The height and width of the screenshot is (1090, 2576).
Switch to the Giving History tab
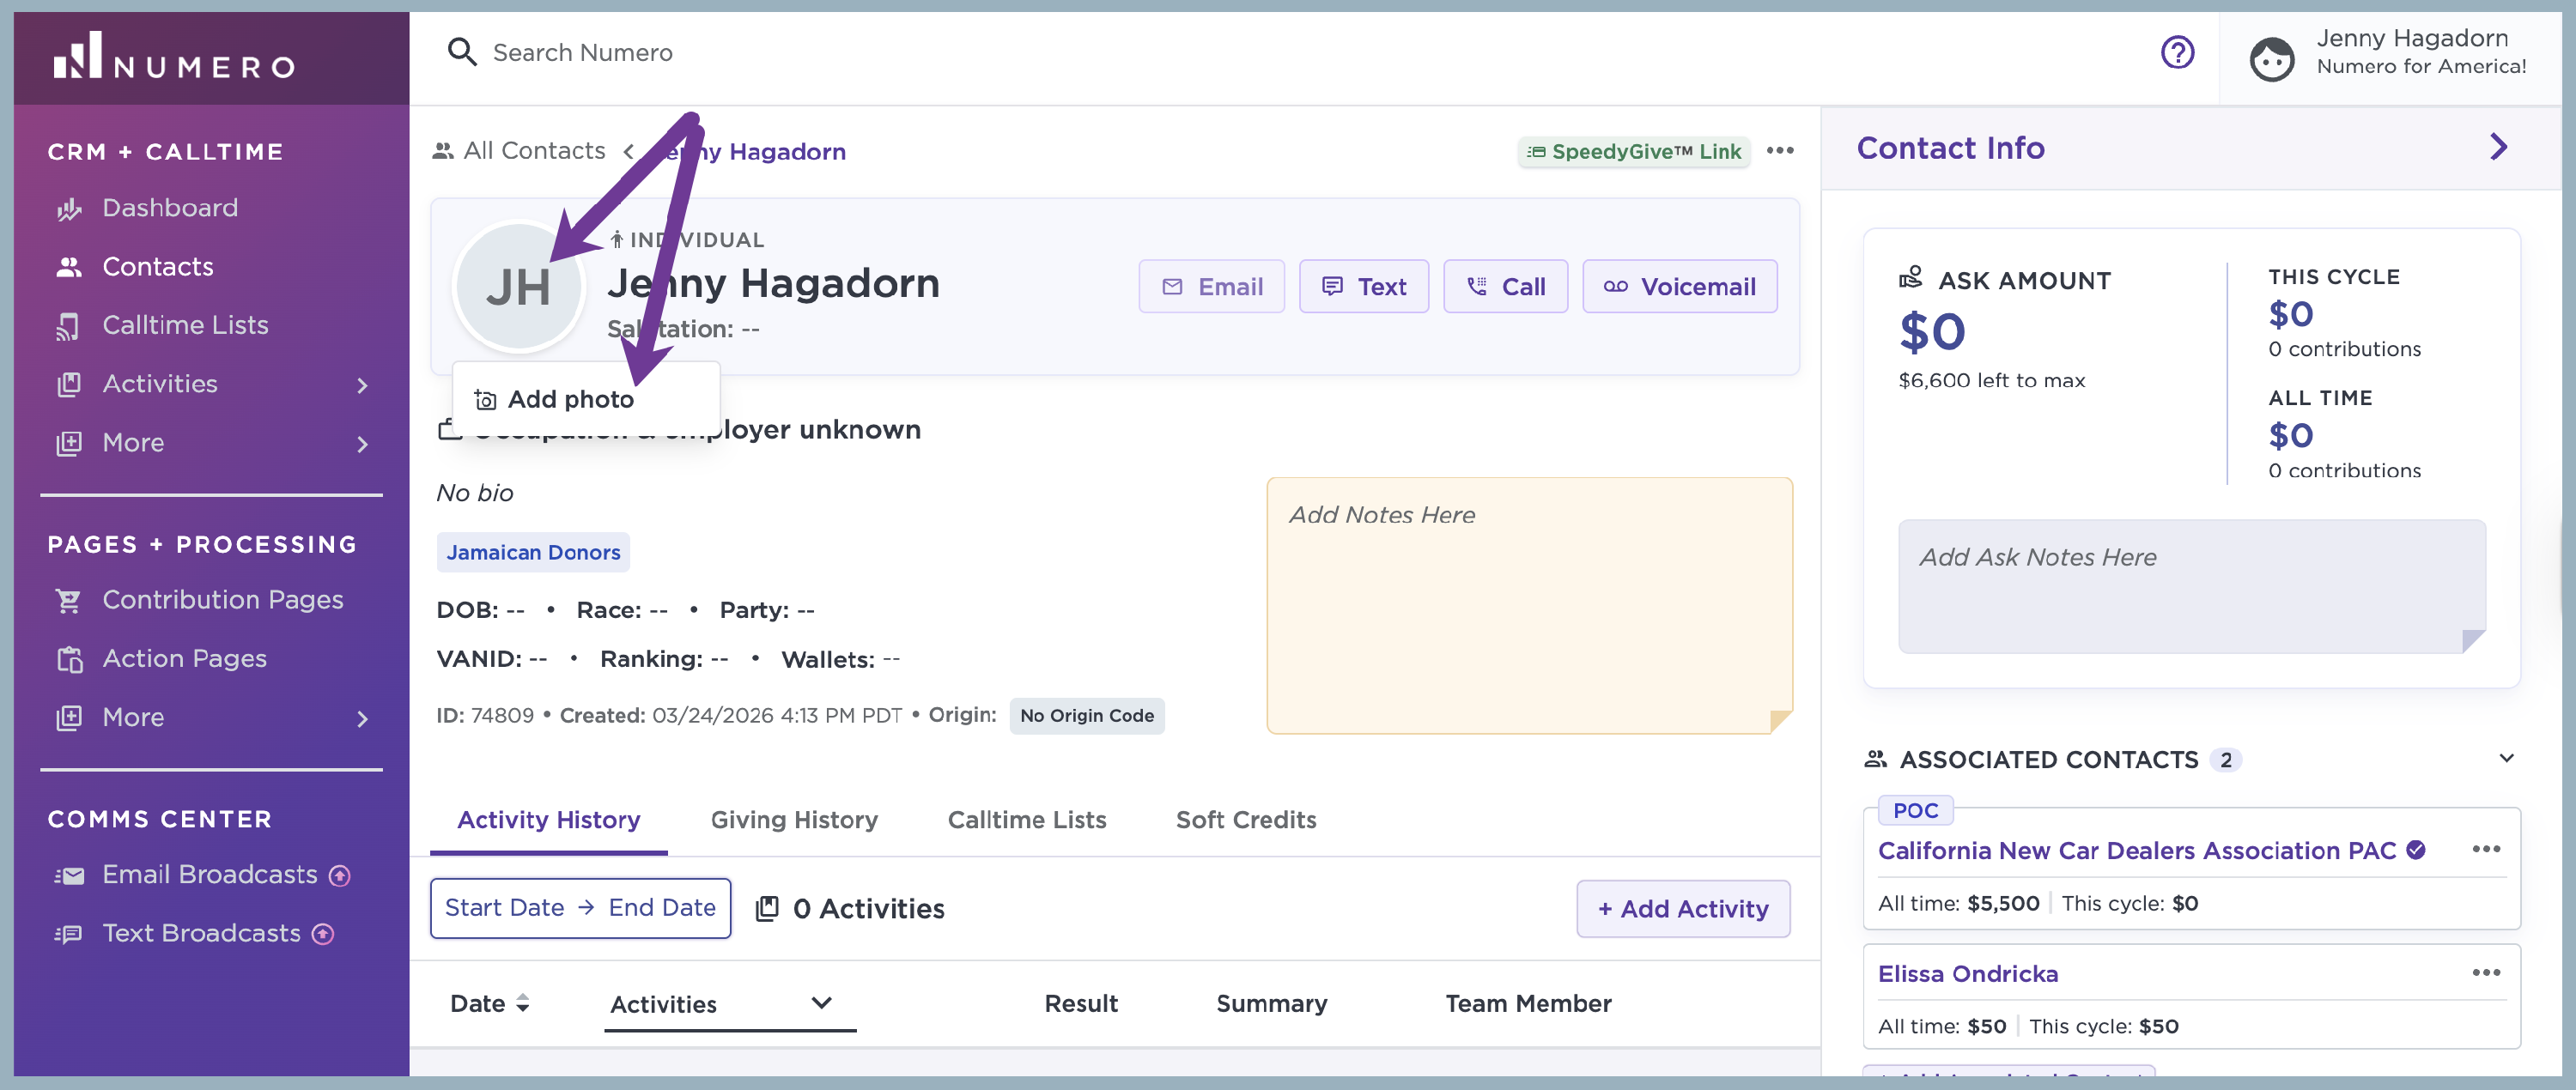pyautogui.click(x=794, y=820)
